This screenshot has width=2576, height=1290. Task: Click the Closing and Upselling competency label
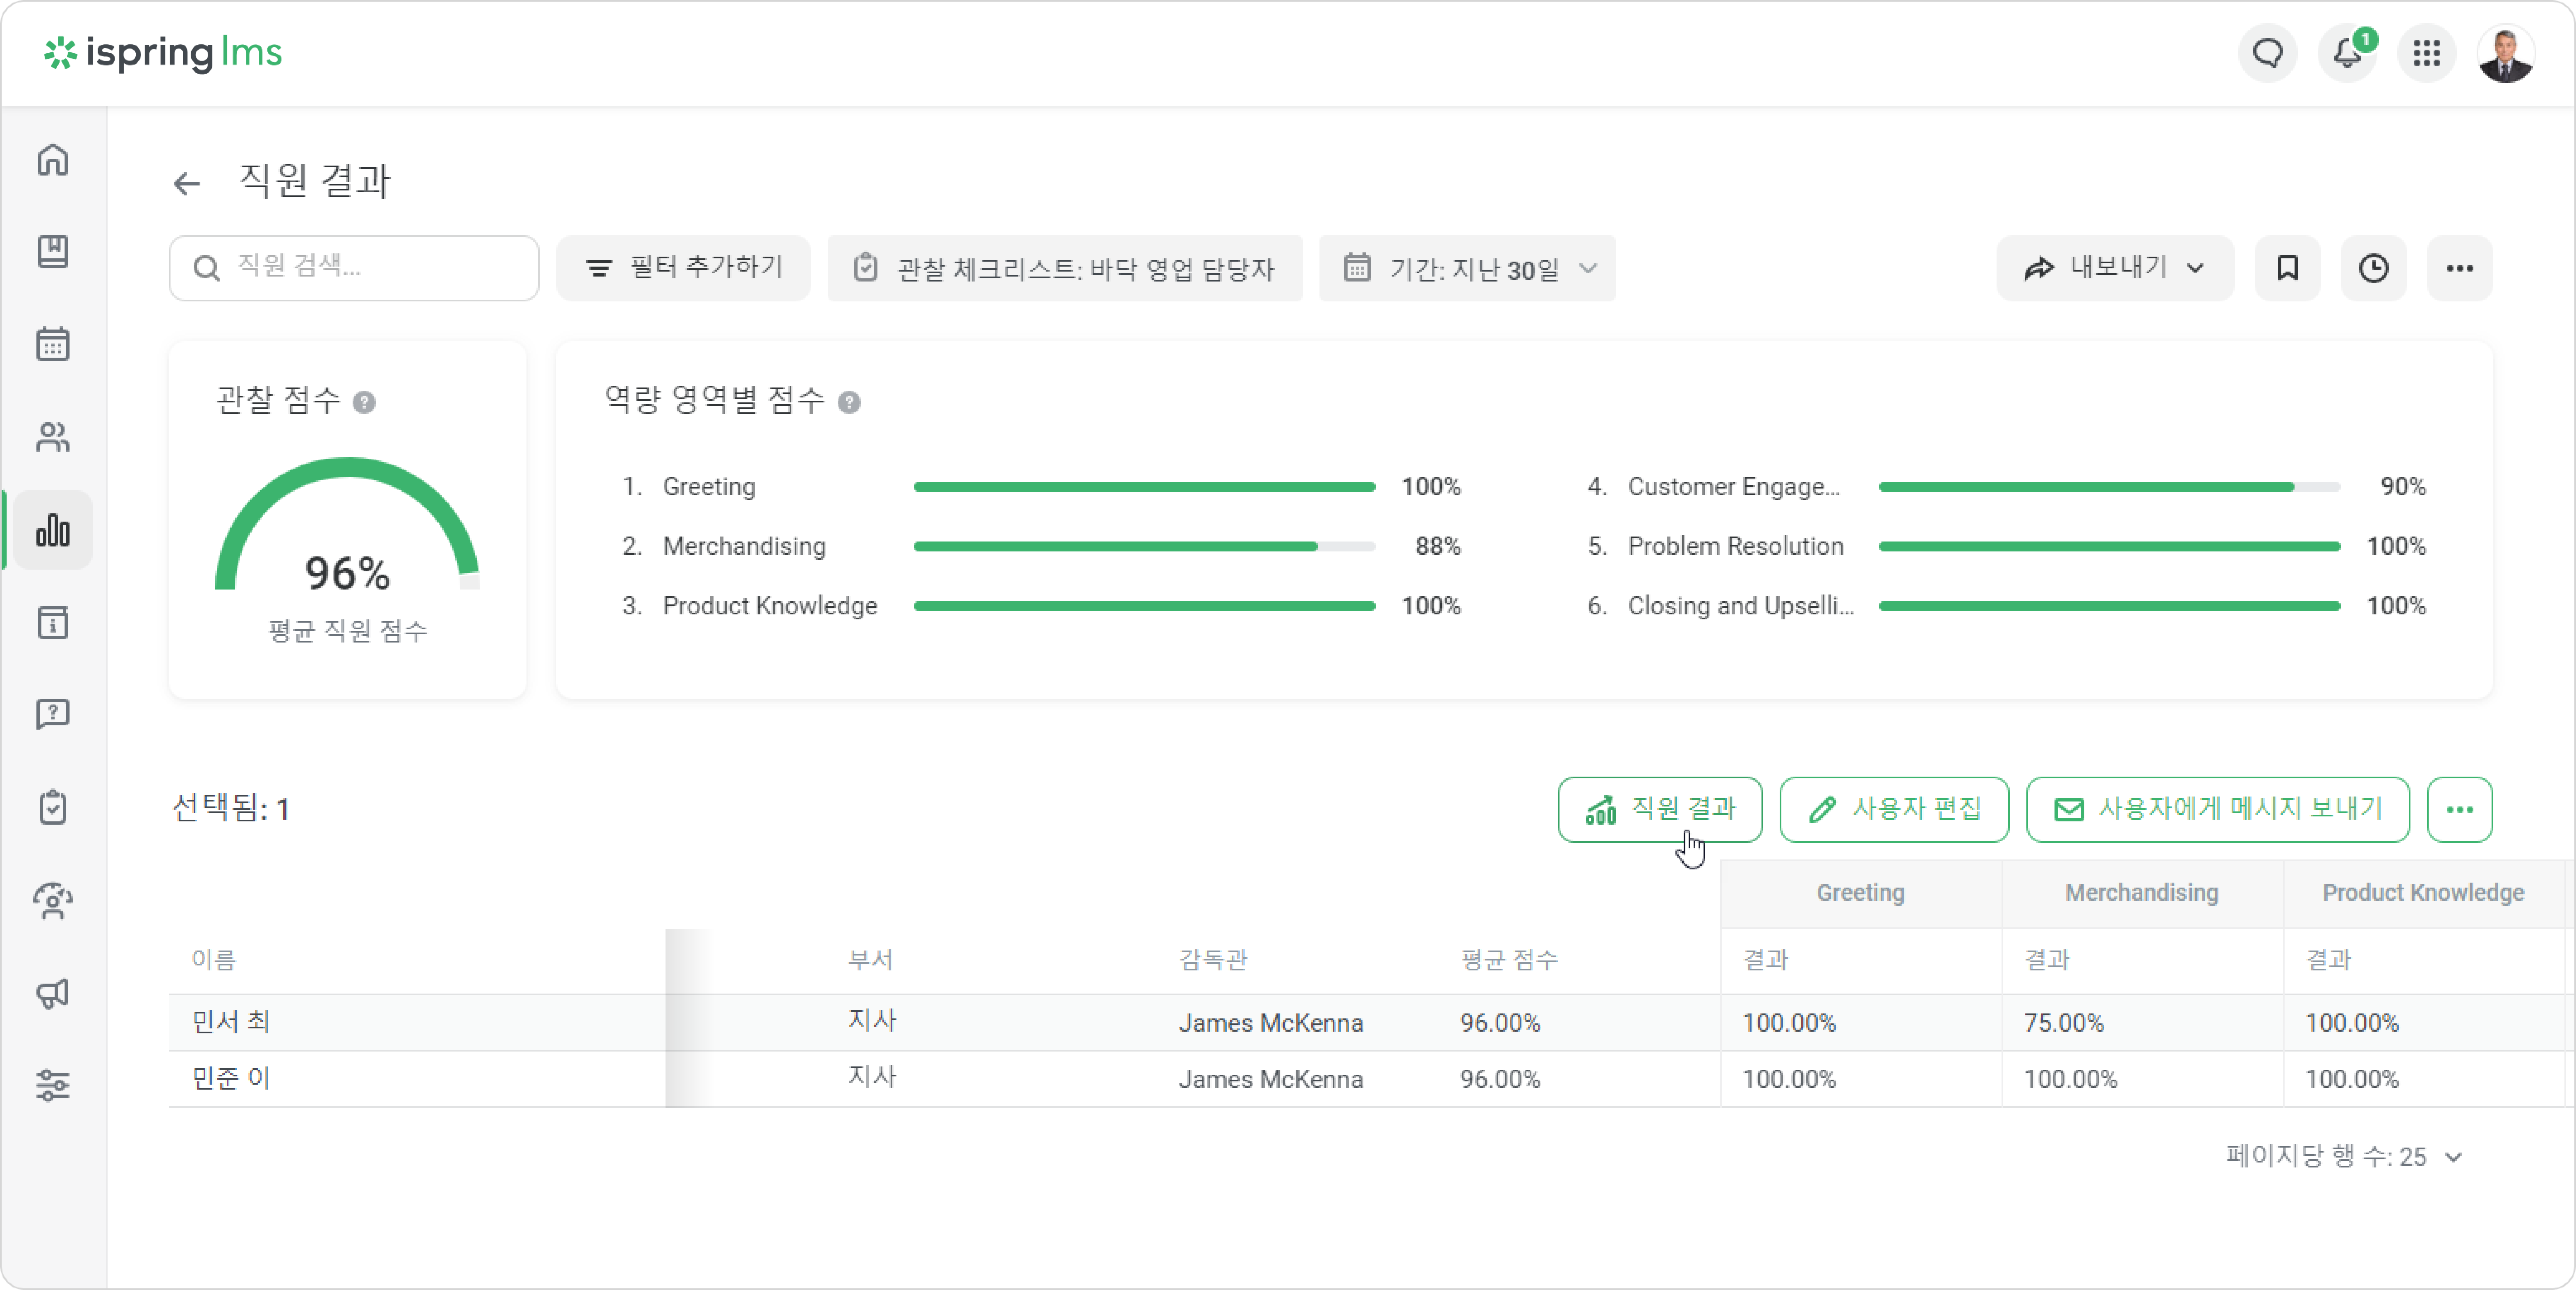point(1741,606)
